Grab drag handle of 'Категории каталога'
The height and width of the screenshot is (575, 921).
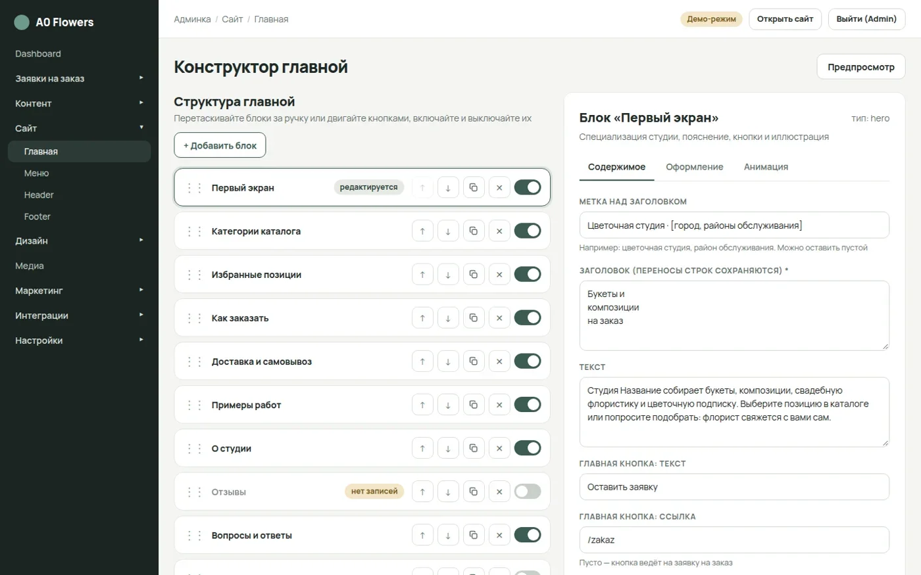194,231
